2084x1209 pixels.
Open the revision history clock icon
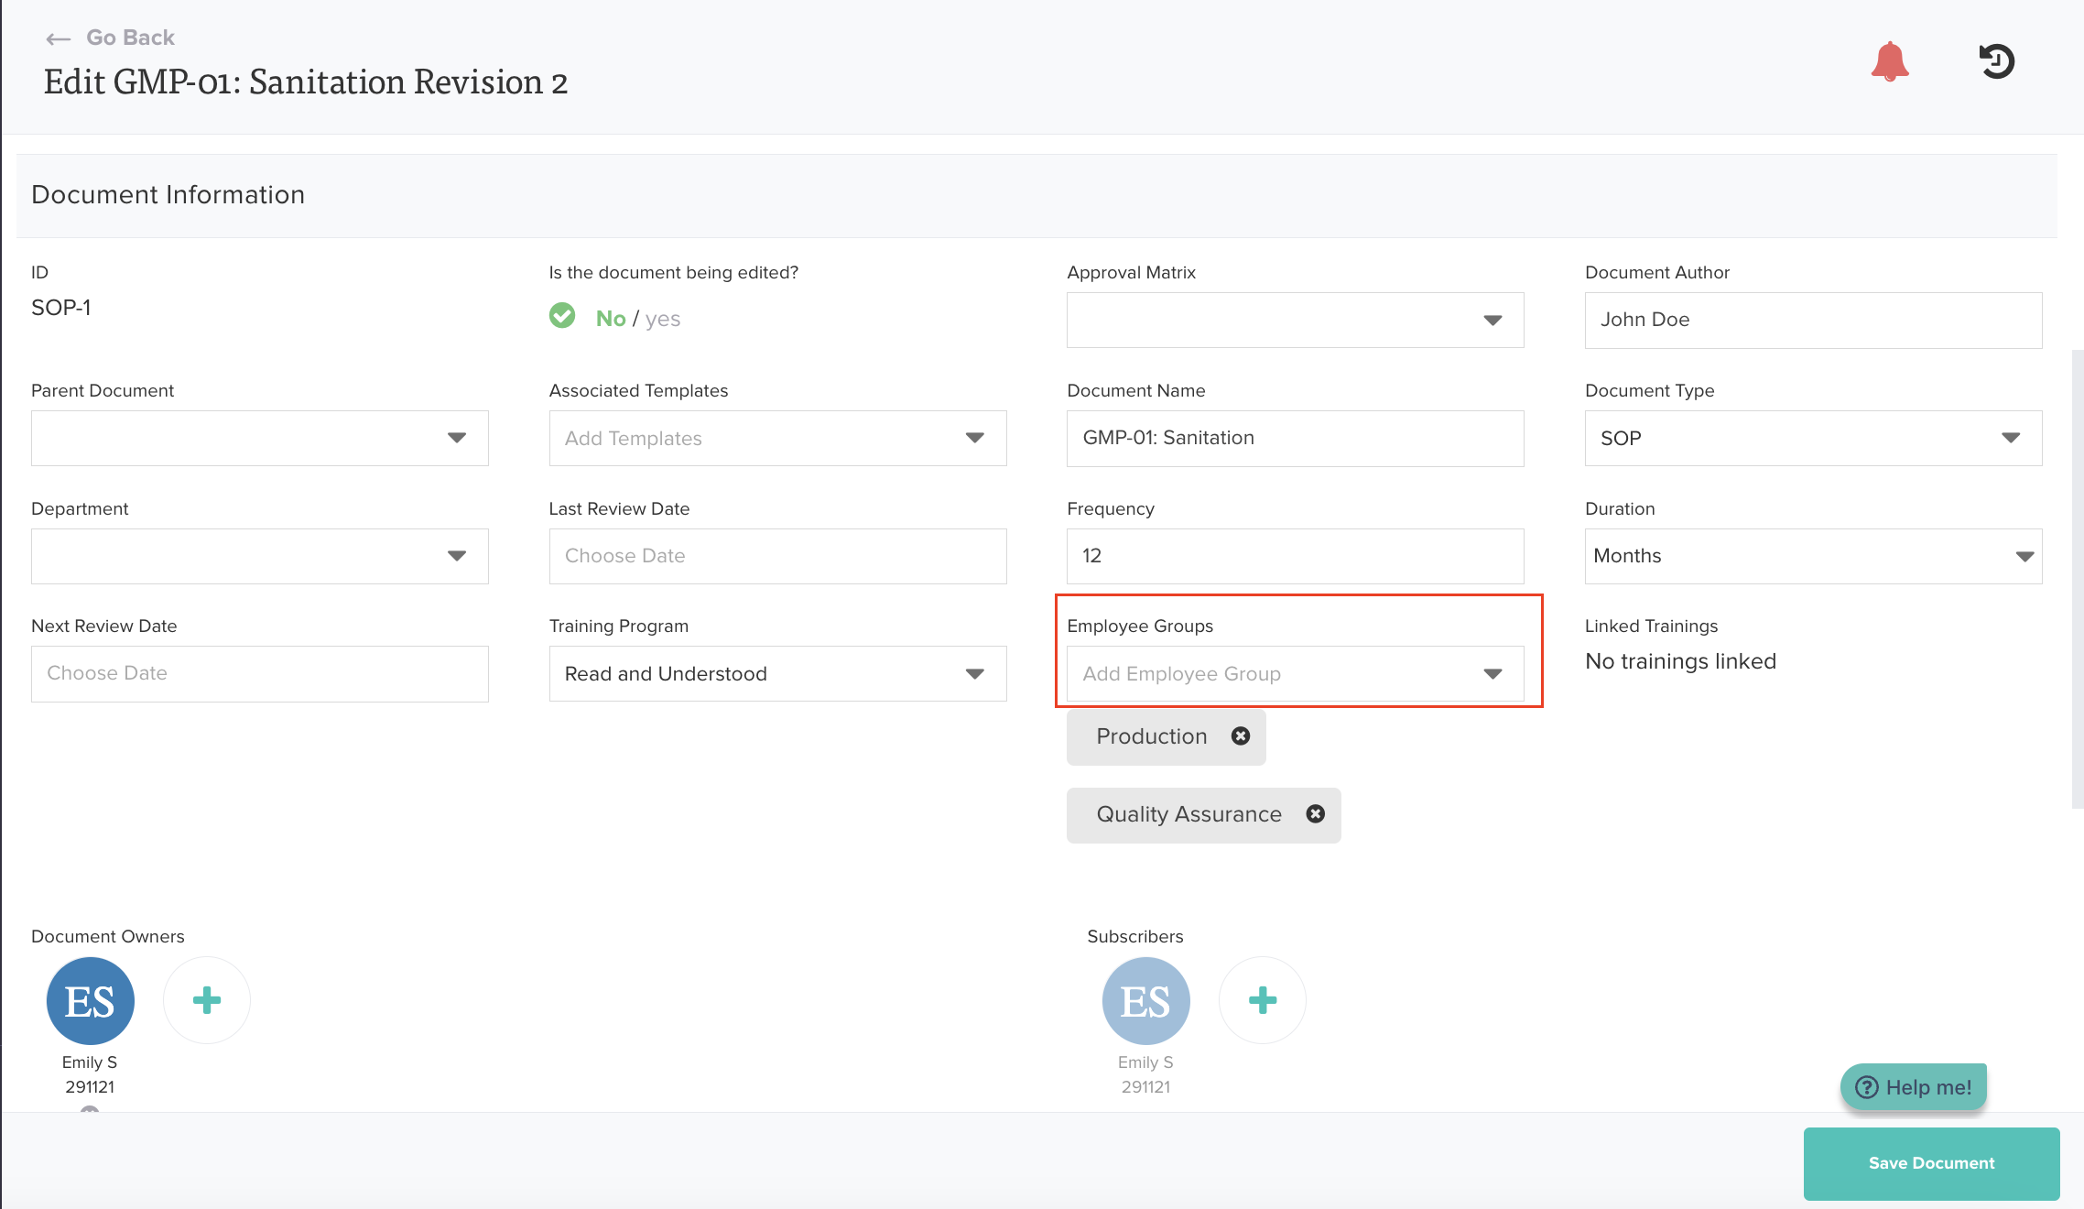[1996, 61]
